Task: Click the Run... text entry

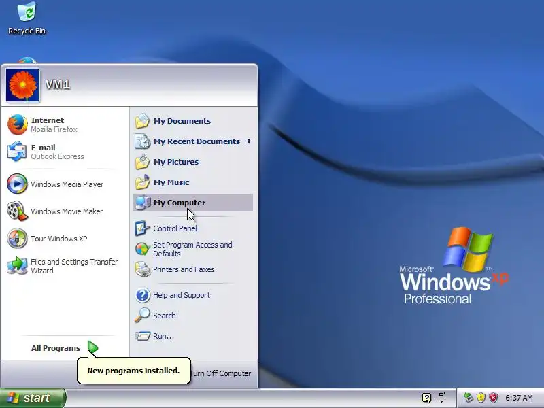Action: [x=163, y=336]
